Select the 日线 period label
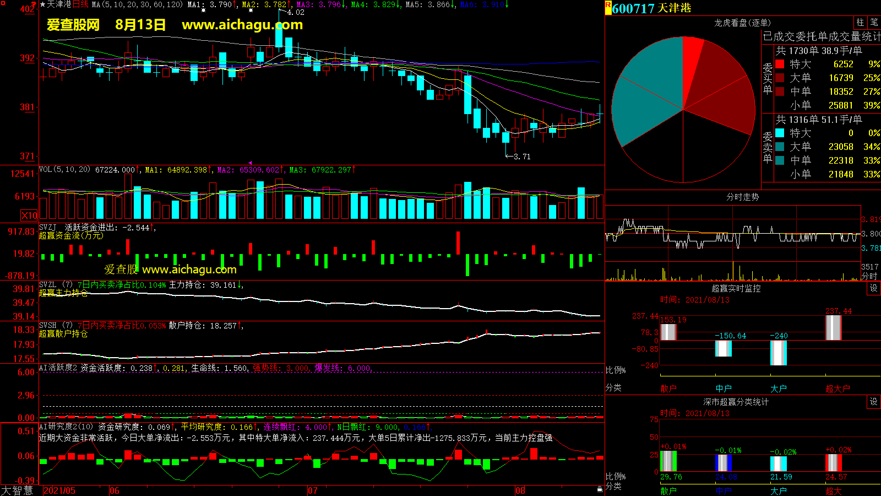 pyautogui.click(x=80, y=4)
